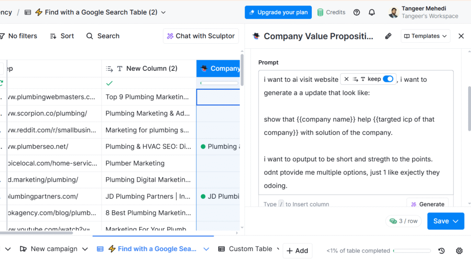Open the help question mark icon
The width and height of the screenshot is (471, 259).
coord(356,12)
